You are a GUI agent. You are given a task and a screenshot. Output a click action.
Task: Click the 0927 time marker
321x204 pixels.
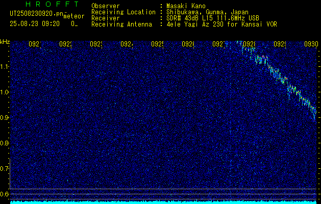click(218, 44)
